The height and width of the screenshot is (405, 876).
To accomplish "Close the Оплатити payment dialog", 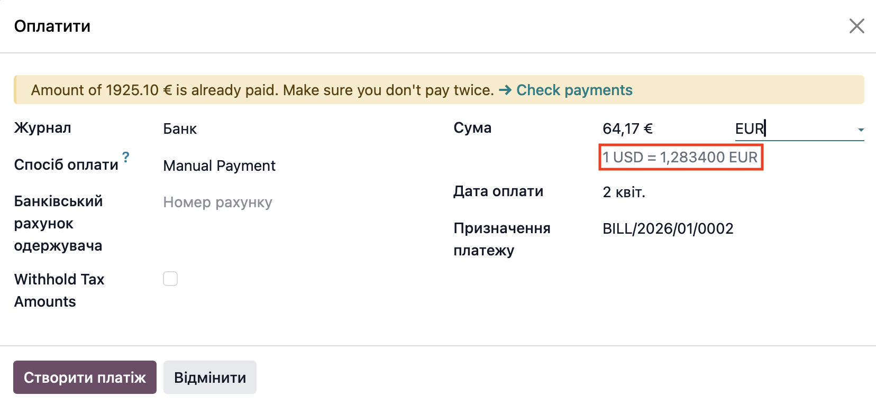I will 856,26.
